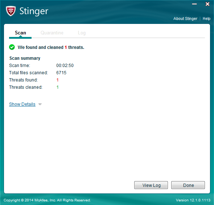The width and height of the screenshot is (214, 205).
Task: Click the 'Total files scanned:' label
Action: [28, 73]
